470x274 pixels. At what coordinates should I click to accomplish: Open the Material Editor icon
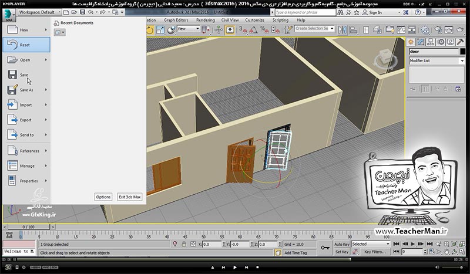[x=425, y=30]
